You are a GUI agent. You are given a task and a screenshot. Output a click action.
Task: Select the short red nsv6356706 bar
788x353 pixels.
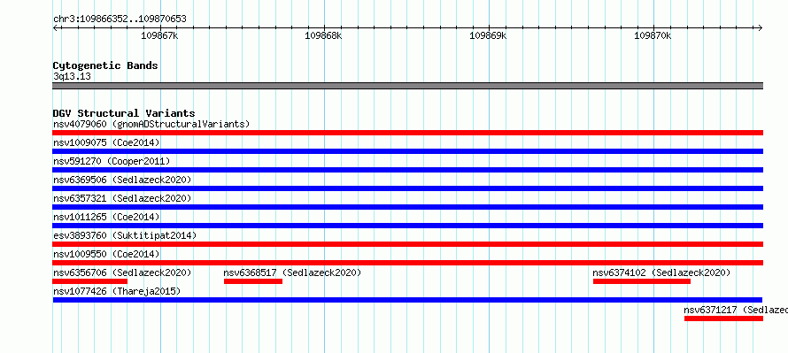[x=90, y=281]
